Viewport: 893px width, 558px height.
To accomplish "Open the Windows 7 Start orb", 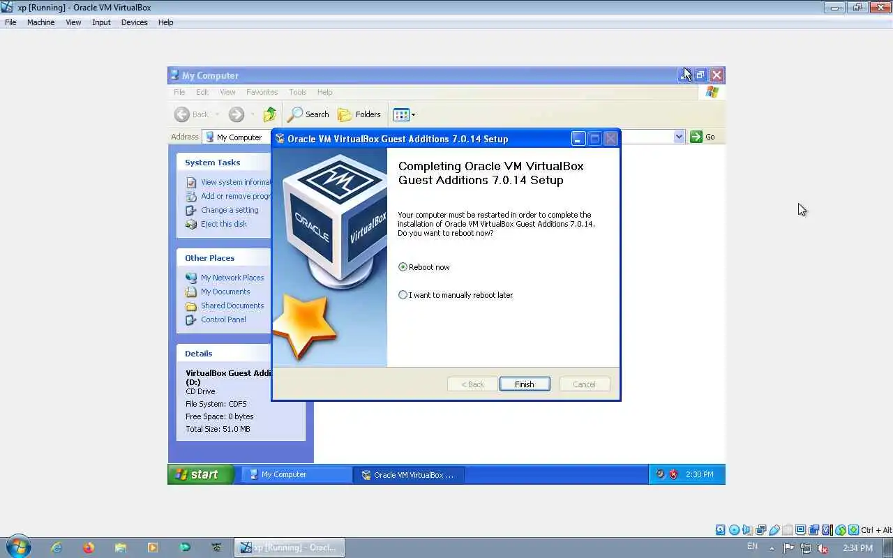I will coord(18,547).
